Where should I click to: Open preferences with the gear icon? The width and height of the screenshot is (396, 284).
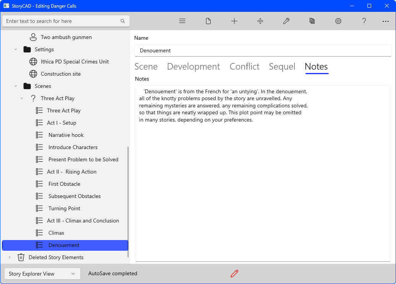point(338,21)
